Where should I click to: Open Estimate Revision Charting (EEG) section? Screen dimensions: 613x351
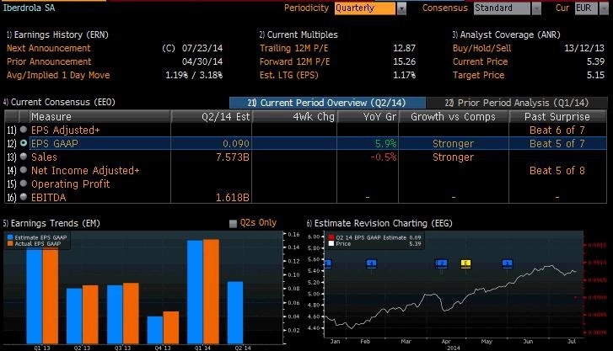[379, 223]
